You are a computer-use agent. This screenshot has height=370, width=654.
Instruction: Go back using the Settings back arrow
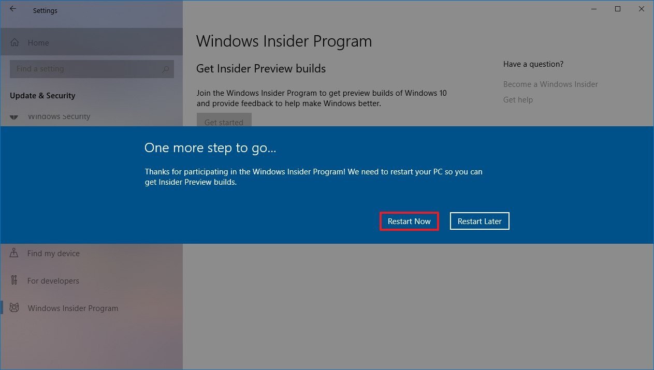point(13,9)
